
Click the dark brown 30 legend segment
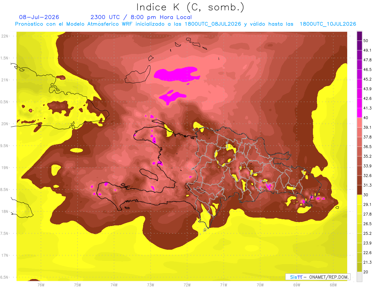point(359,190)
